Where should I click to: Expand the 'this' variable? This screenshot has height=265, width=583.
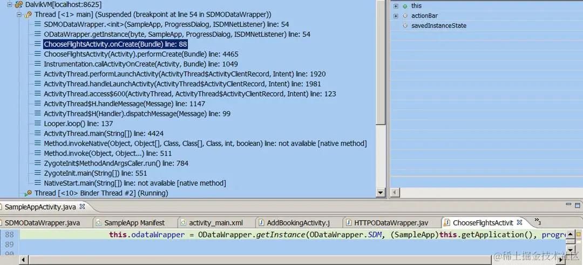pos(396,6)
